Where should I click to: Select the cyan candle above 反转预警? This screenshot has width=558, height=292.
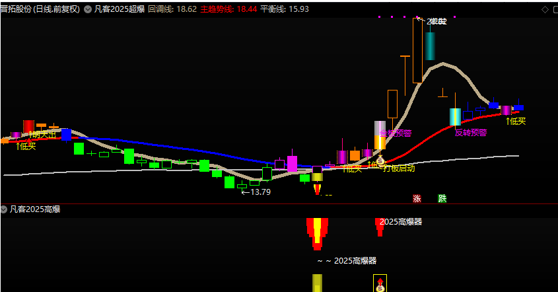pos(455,117)
